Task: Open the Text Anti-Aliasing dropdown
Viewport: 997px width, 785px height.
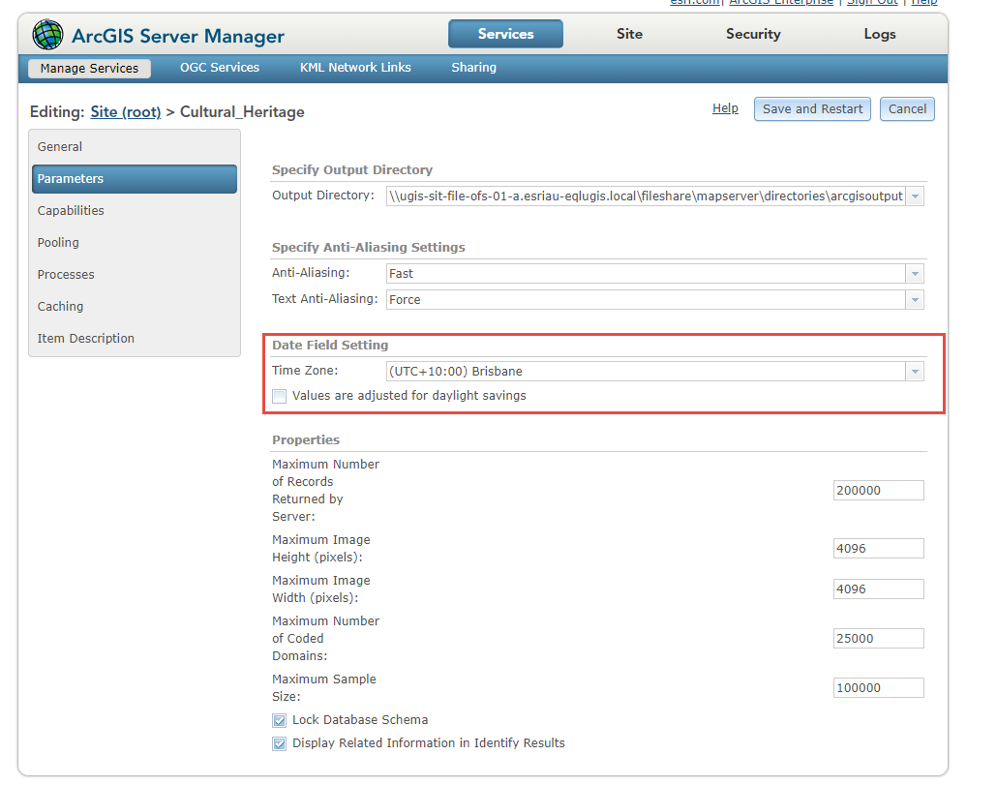Action: pos(914,300)
